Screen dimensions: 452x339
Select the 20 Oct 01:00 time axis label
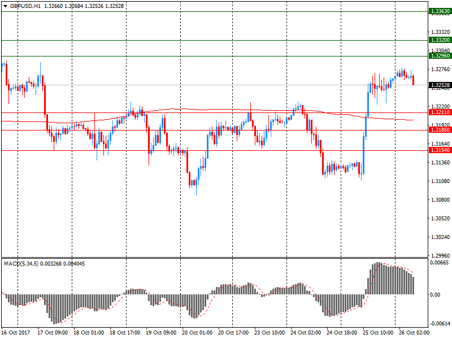[197, 333]
